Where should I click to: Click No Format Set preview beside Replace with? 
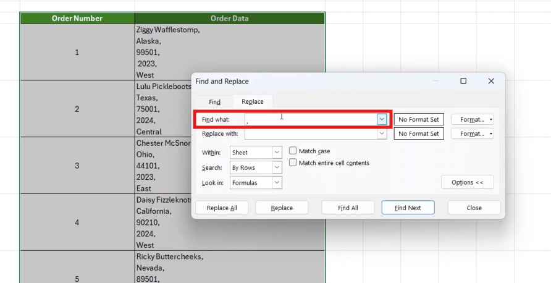[419, 133]
